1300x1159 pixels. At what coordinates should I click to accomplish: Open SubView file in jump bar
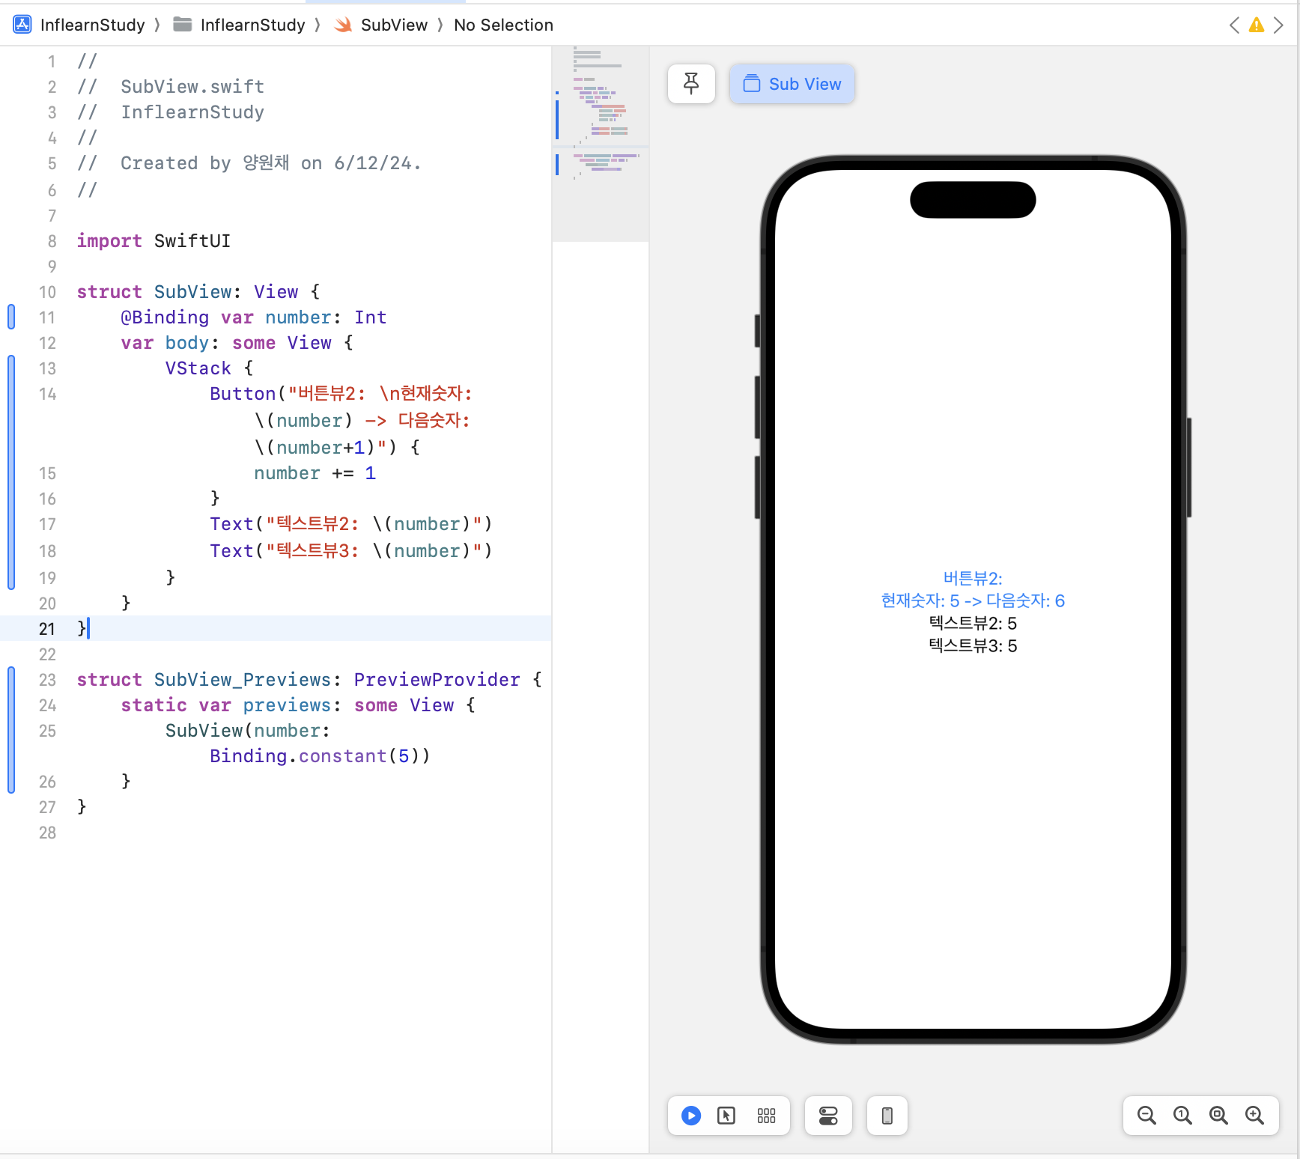point(394,25)
